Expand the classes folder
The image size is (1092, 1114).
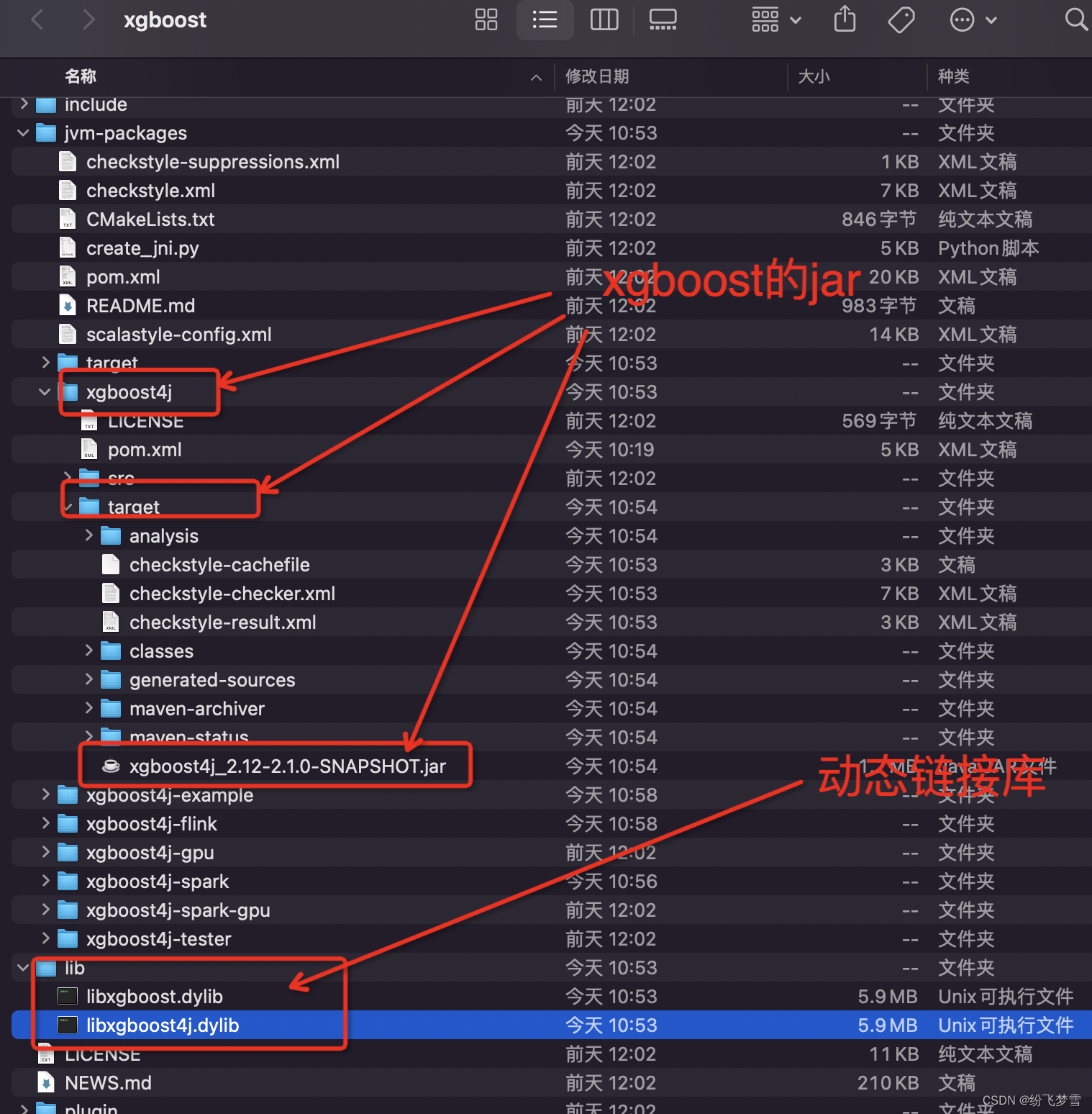[x=88, y=650]
